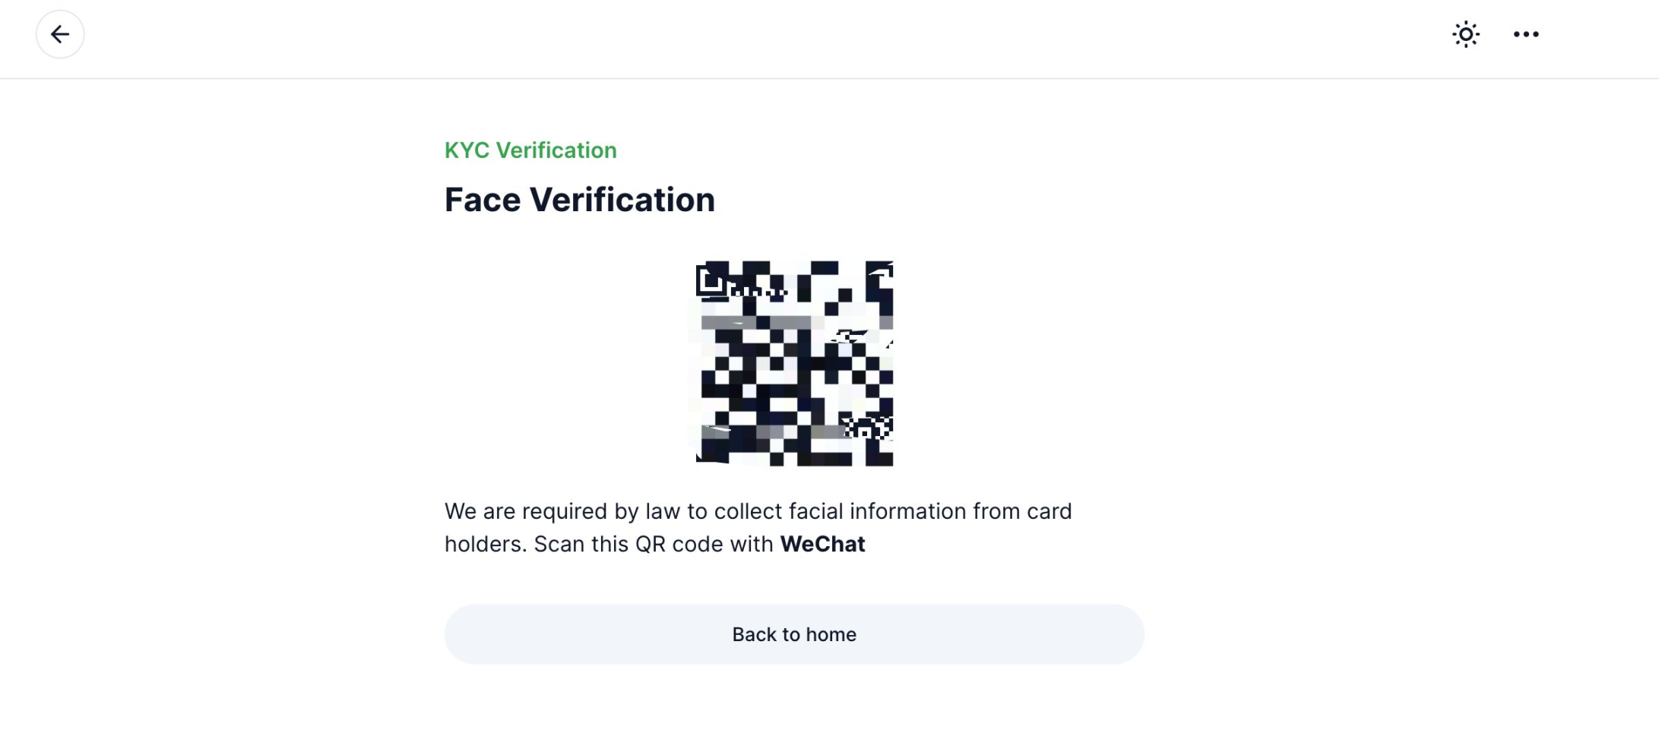Click the center of the QR code

click(x=794, y=363)
